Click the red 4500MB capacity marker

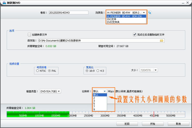[x=154, y=114]
